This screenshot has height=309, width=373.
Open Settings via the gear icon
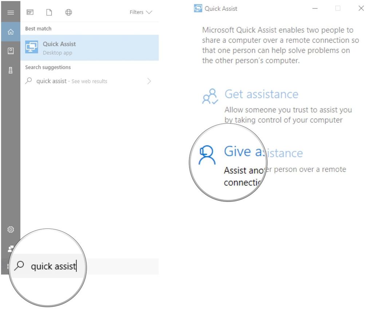click(11, 230)
